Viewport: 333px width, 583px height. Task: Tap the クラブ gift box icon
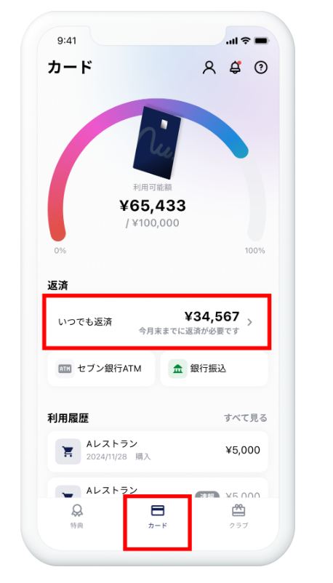tap(238, 510)
